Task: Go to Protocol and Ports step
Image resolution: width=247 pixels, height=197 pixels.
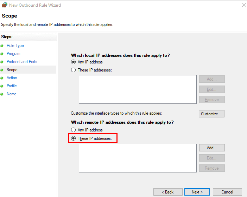Action: coord(22,62)
